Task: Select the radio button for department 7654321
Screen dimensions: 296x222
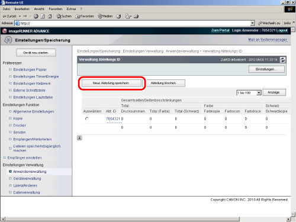Action: [87, 119]
